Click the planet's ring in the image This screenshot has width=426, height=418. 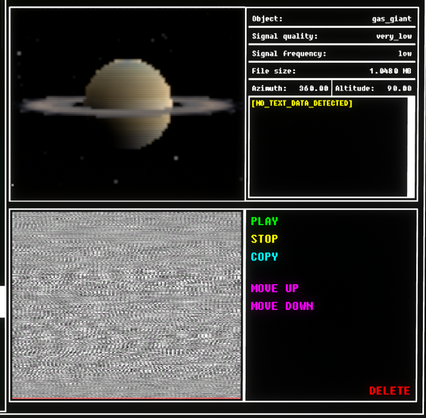point(51,106)
